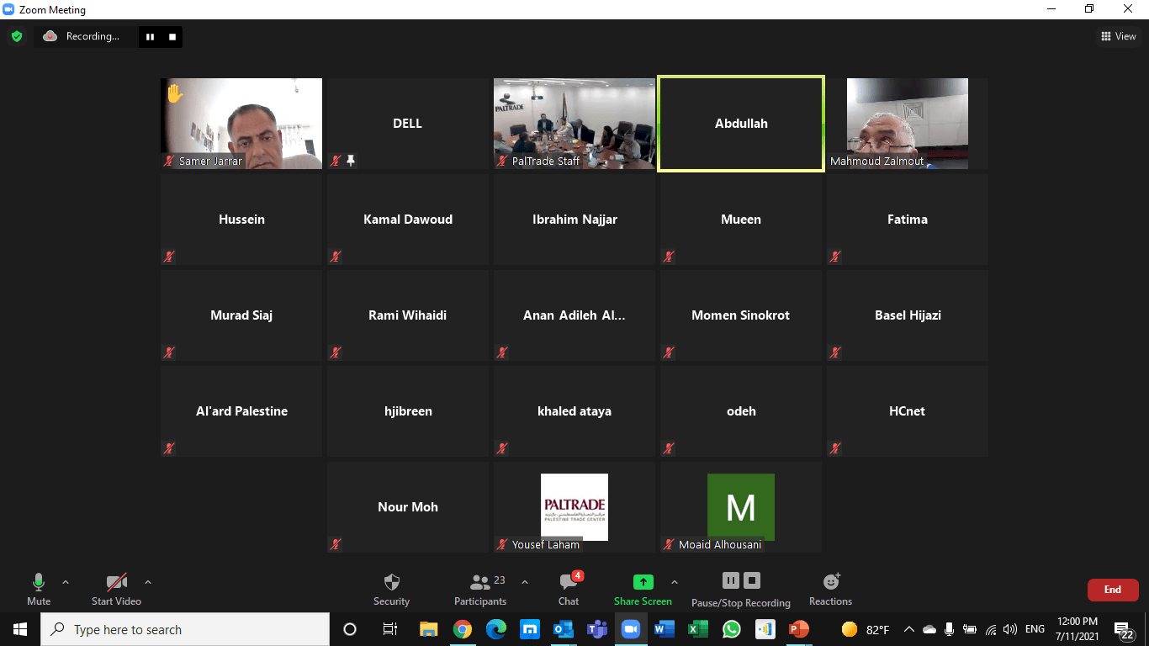The image size is (1149, 646).
Task: Pause recording from top-left indicator
Action: [151, 36]
